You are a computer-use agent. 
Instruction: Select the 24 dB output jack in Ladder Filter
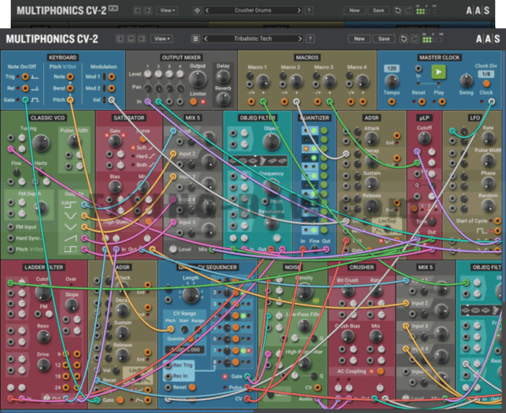click(x=66, y=387)
